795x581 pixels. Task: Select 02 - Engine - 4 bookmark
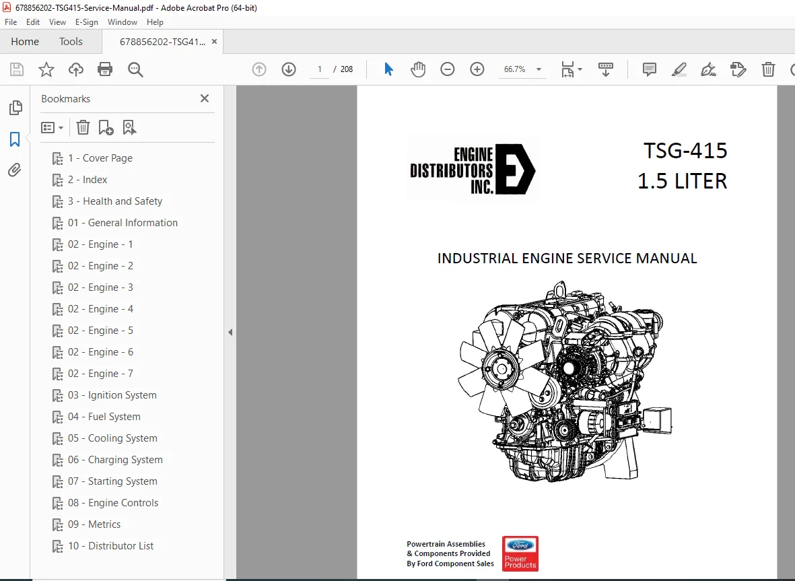click(x=100, y=309)
